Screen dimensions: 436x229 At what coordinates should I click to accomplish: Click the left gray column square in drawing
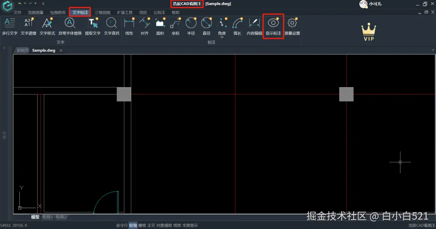(124, 95)
